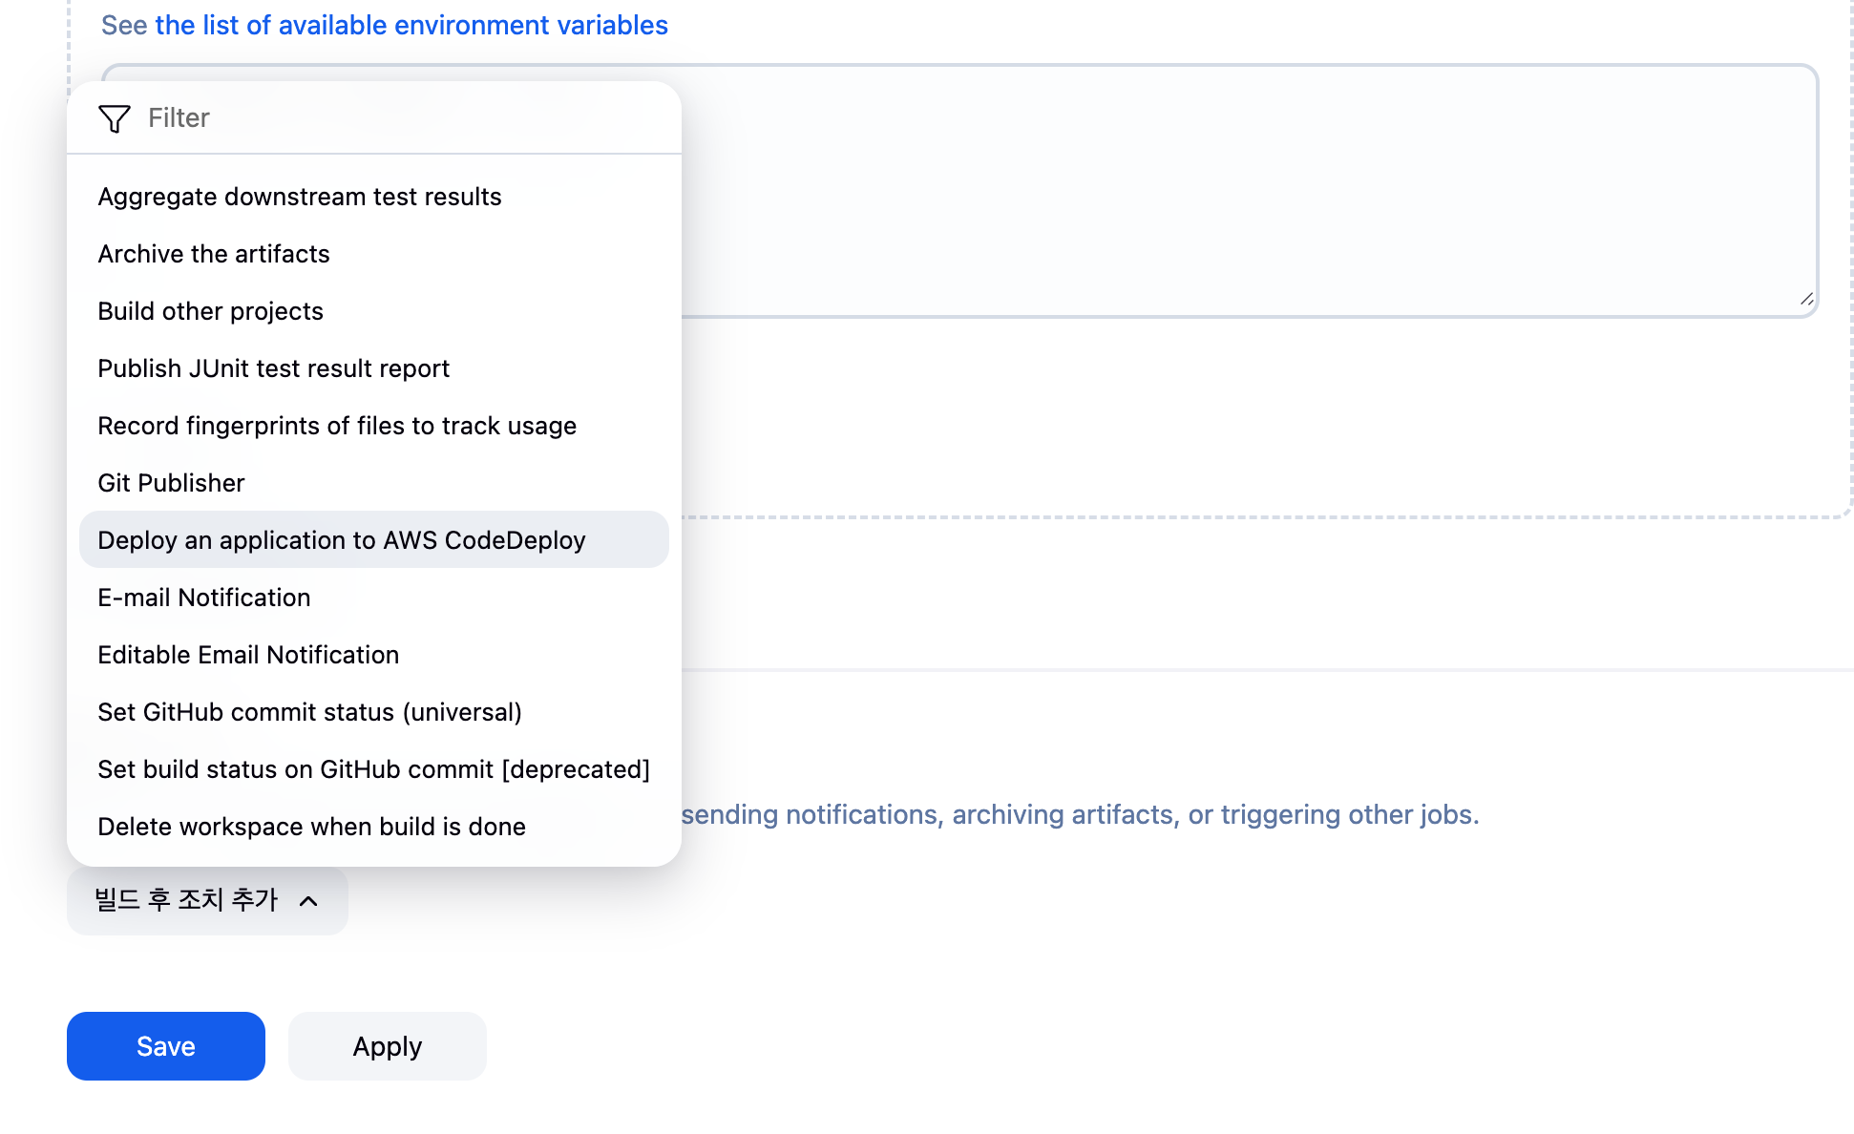Screen dimensions: 1854x1134
Task: Collapse the 빌드 후 조치 추가 dropdown
Action: [187, 900]
